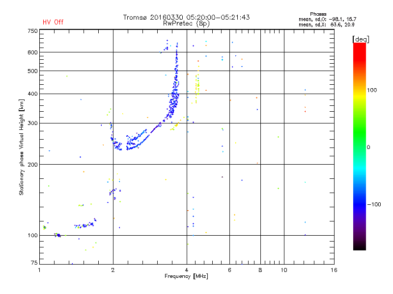Click the black bottom of the phase colorbar
The width and height of the screenshot is (393, 294).
pyautogui.click(x=360, y=246)
